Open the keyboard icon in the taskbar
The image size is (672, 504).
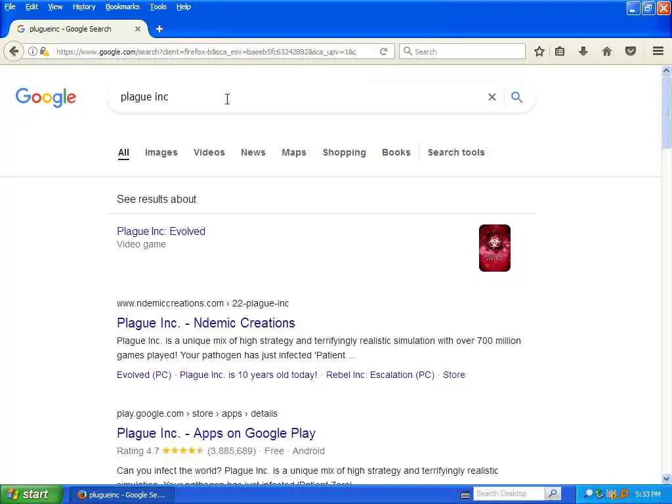(465, 495)
